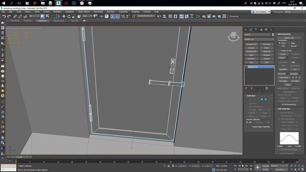The width and height of the screenshot is (306, 172).
Task: Open the Customize menu
Action: [123, 12]
